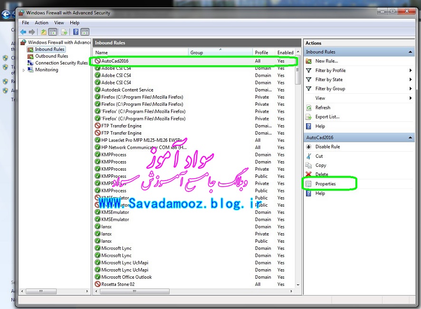Click the Forward arrow toolbar icon
Viewport: 421px width, 309px height.
coord(32,32)
